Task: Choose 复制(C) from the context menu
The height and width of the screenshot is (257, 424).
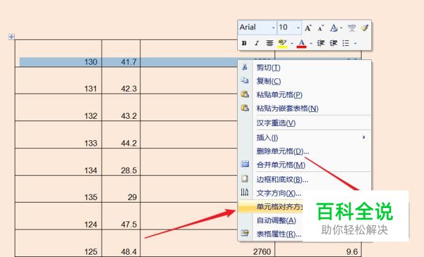Action: point(305,81)
